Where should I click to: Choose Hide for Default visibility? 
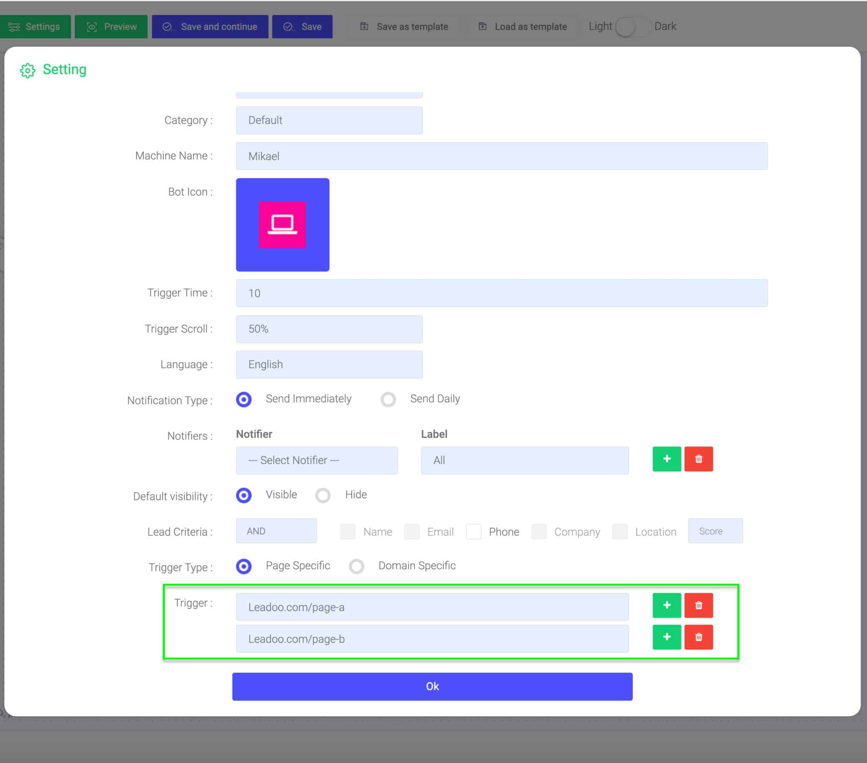pos(323,495)
